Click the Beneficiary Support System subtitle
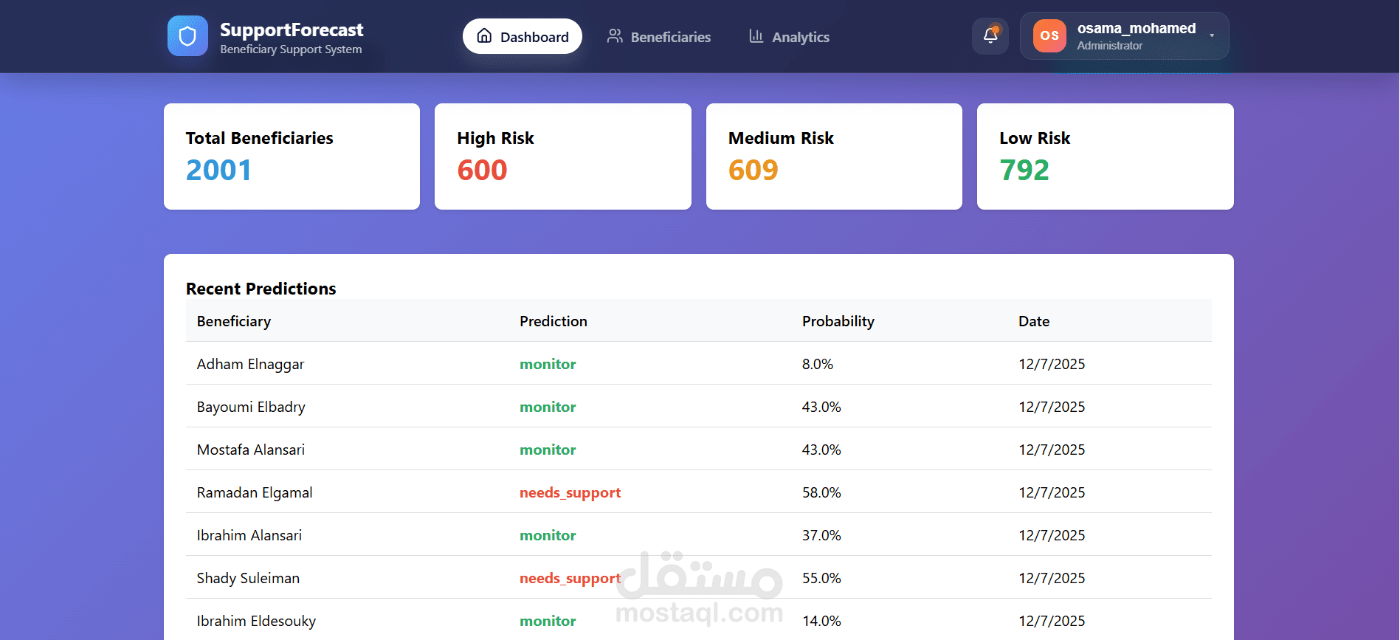This screenshot has height=640, width=1400. point(291,49)
